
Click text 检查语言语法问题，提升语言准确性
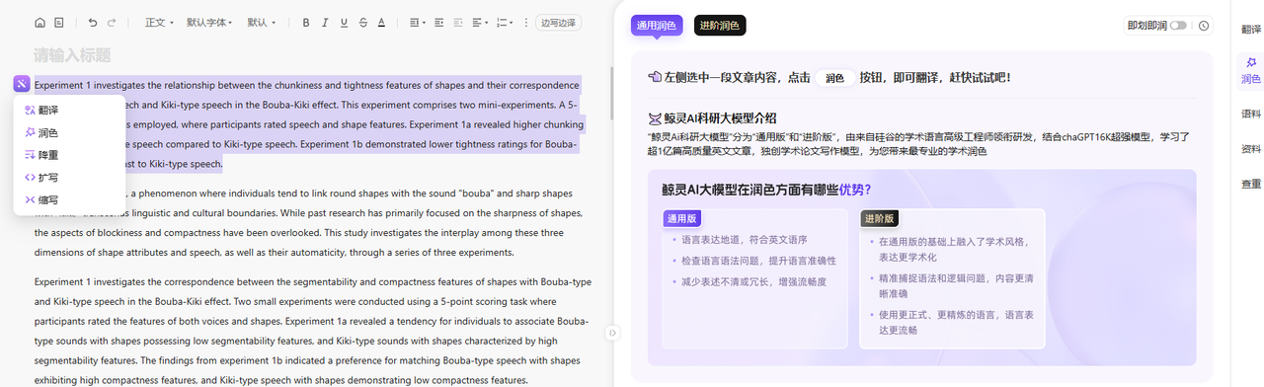pyautogui.click(x=758, y=261)
